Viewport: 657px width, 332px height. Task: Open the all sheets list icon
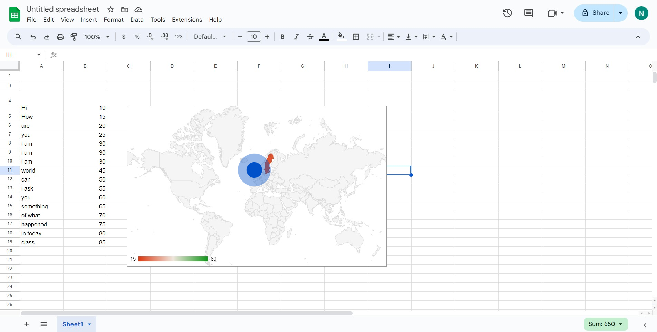point(44,324)
